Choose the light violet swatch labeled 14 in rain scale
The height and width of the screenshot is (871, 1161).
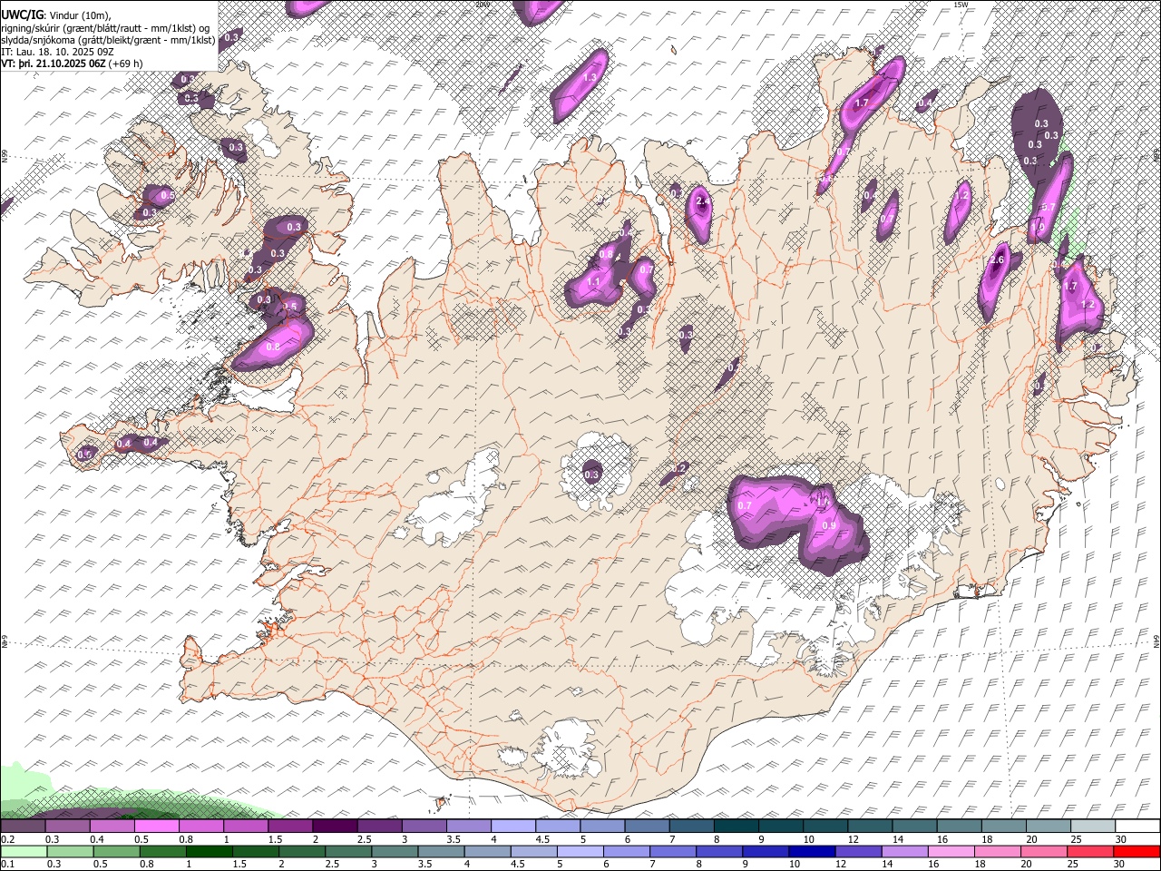point(903,851)
